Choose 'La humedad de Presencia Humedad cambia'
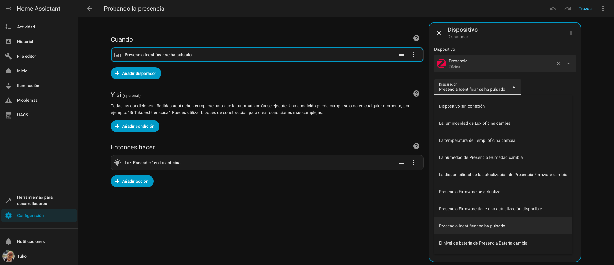 (x=481, y=157)
